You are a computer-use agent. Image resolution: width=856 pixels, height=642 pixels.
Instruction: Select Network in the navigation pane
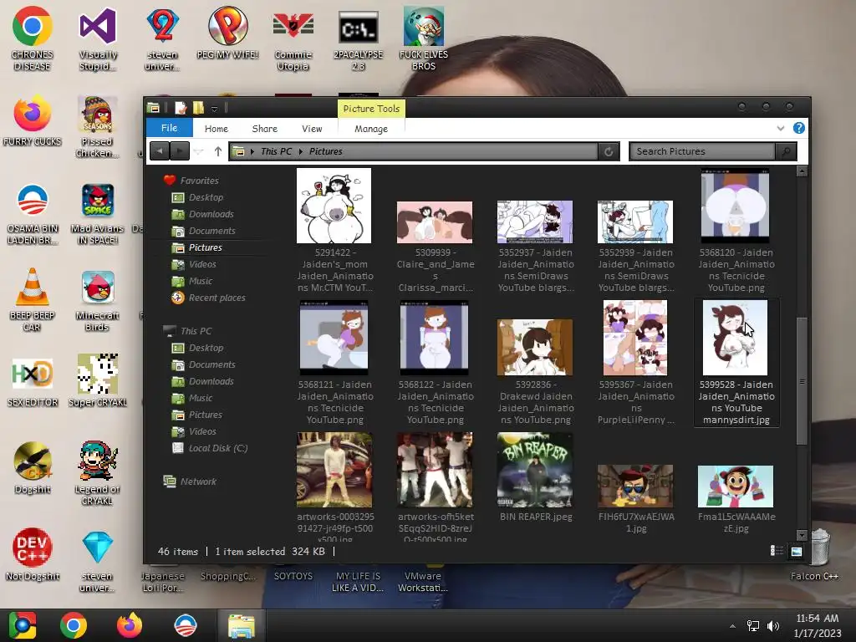(x=198, y=481)
